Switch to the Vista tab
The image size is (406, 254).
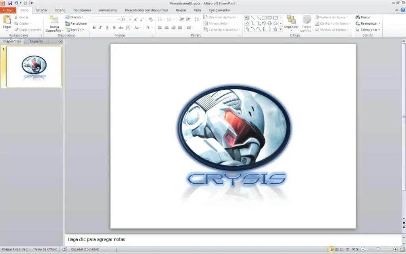tap(197, 10)
